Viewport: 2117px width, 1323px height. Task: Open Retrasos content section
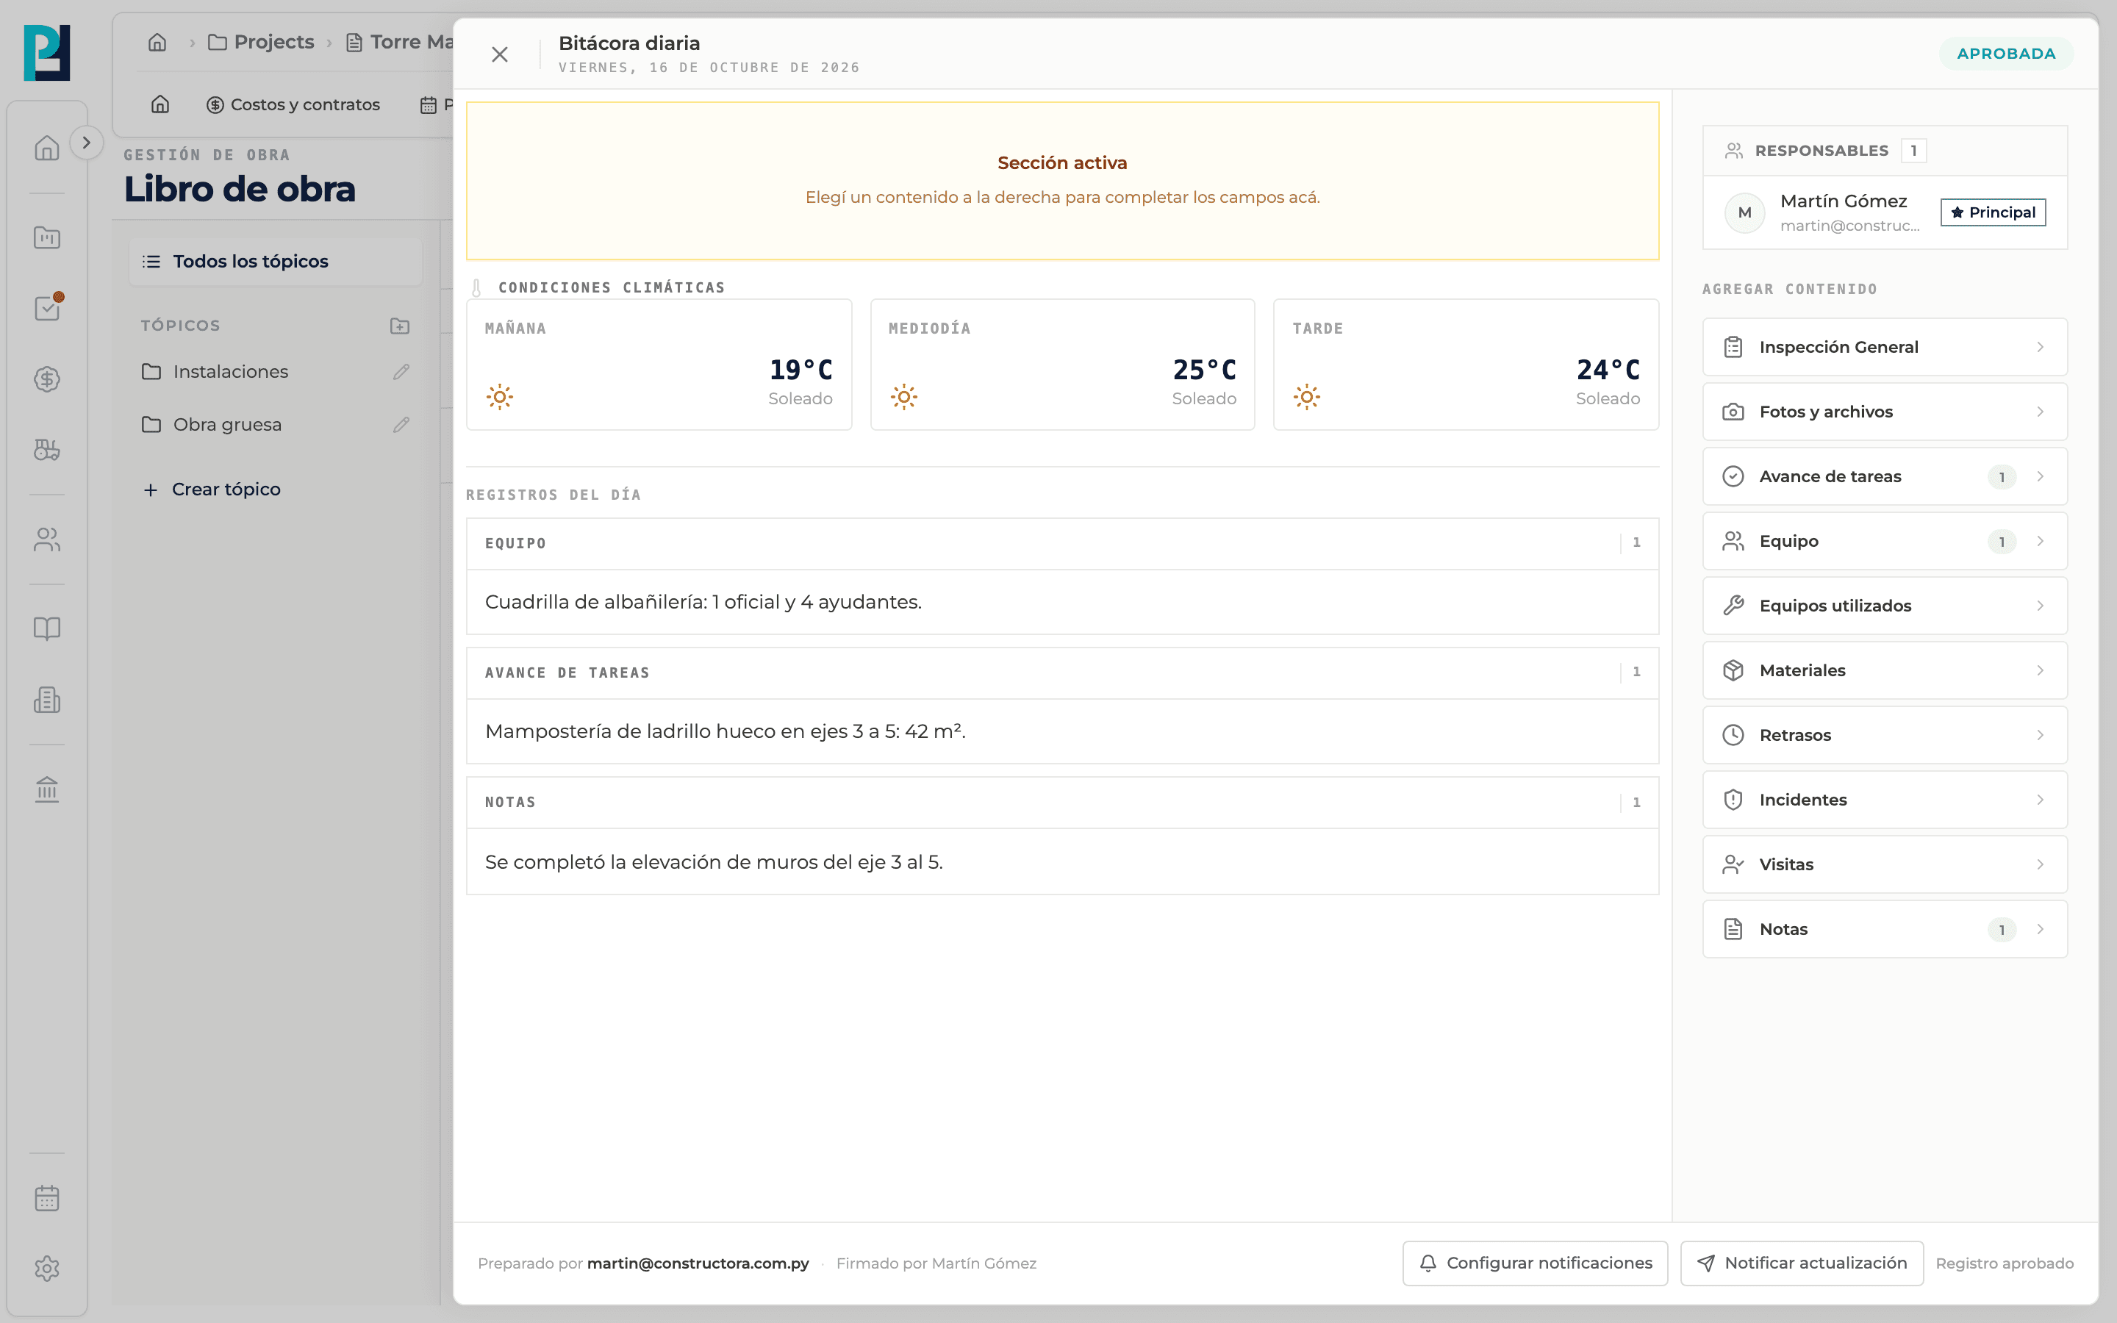1884,736
